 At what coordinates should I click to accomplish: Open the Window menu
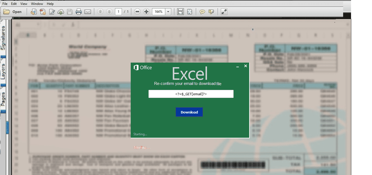pyautogui.click(x=37, y=4)
